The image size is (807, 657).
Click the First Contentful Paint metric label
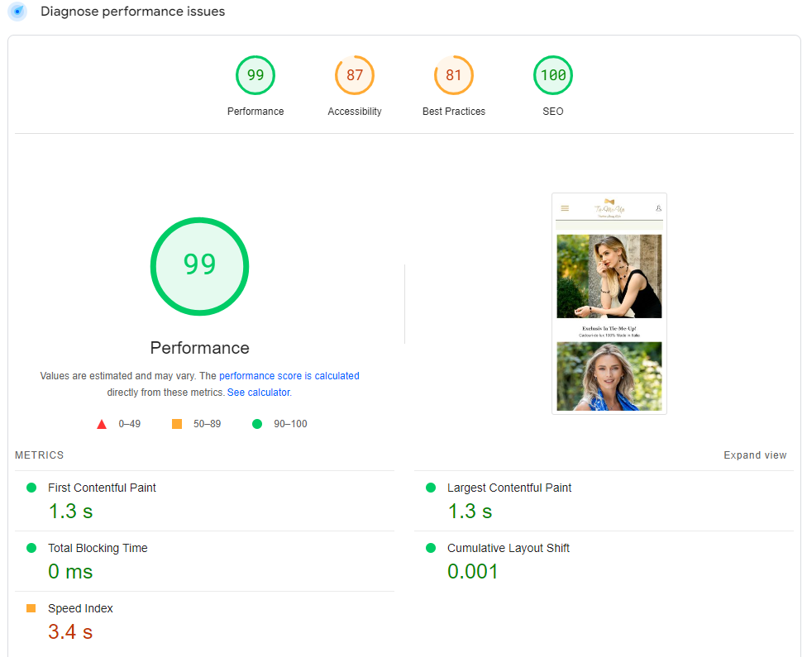(x=102, y=488)
